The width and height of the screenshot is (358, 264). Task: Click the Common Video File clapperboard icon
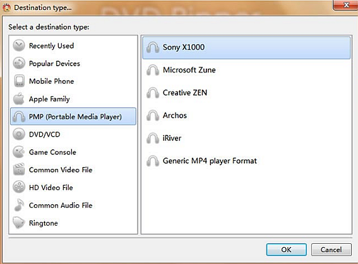pos(19,169)
